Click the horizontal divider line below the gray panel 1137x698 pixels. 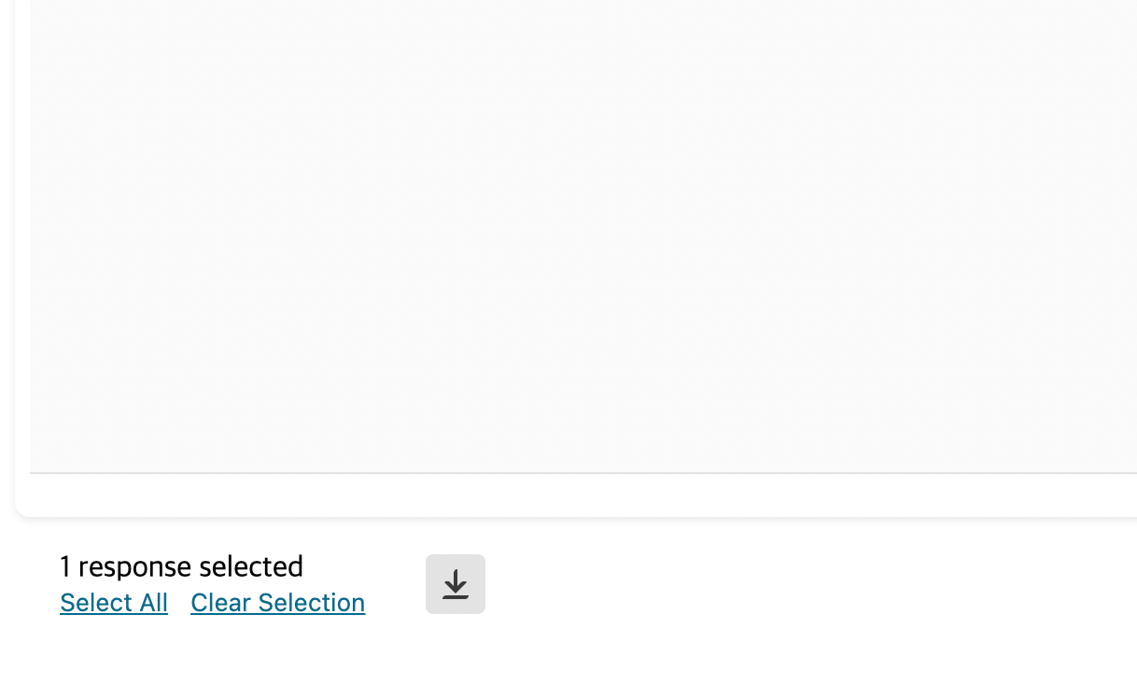pos(583,473)
